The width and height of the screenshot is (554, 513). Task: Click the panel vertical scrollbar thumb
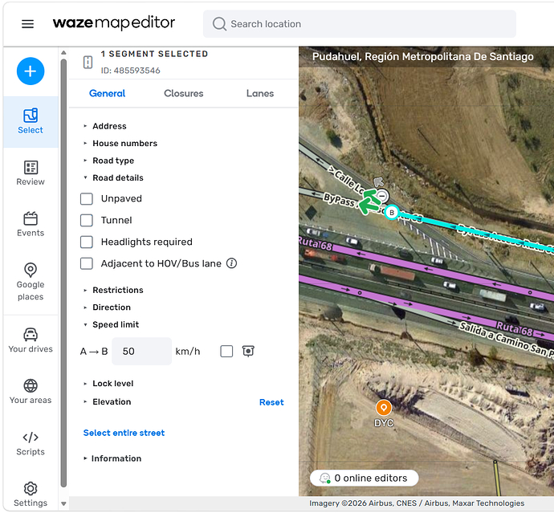coord(63,273)
